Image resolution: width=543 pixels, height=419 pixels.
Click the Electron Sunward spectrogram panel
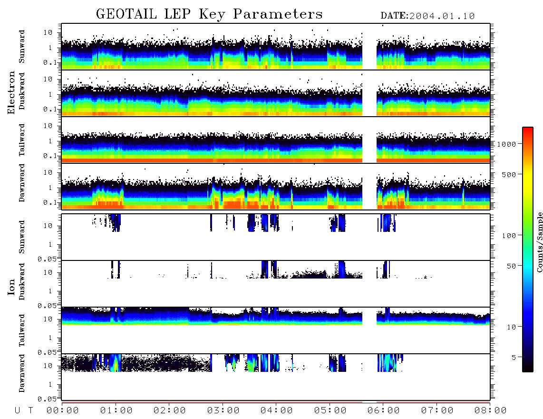(276, 47)
